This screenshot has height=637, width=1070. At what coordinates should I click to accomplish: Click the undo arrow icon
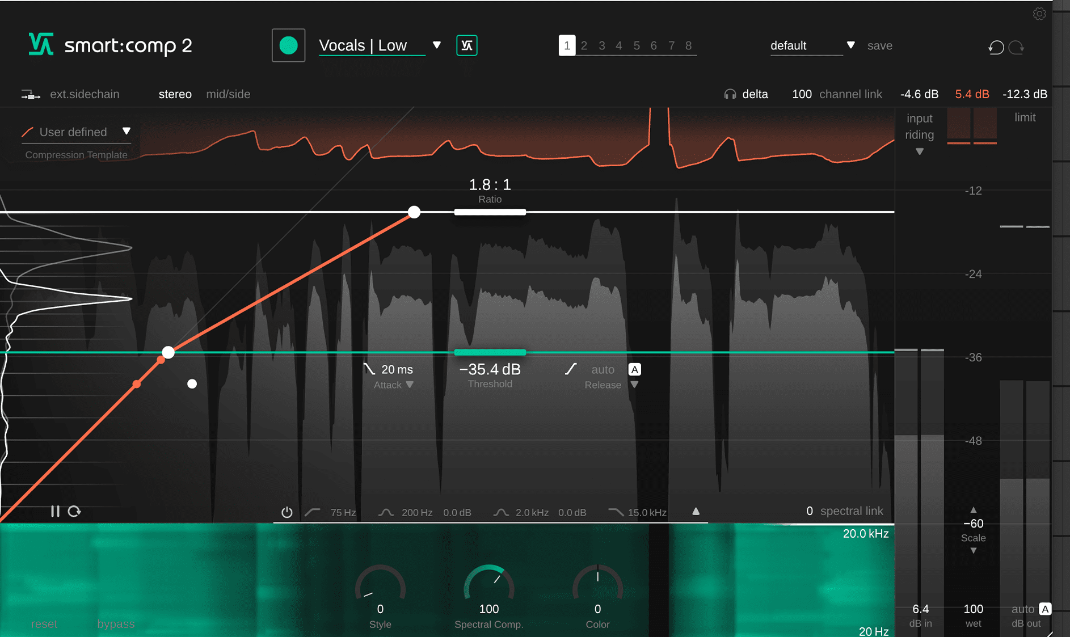click(995, 48)
